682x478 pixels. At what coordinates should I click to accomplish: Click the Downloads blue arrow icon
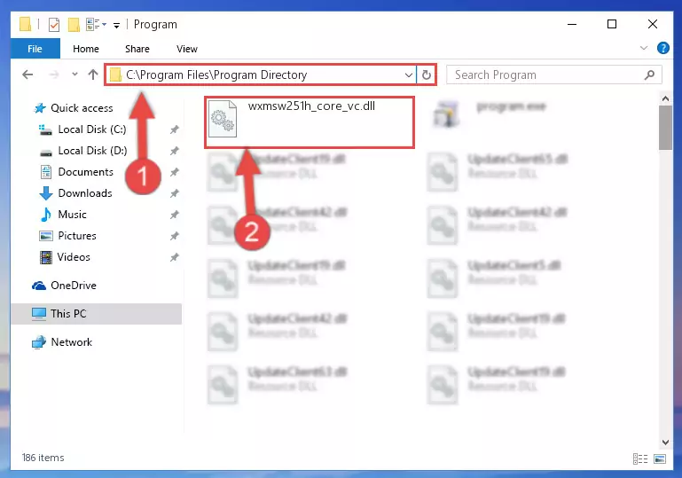[45, 193]
